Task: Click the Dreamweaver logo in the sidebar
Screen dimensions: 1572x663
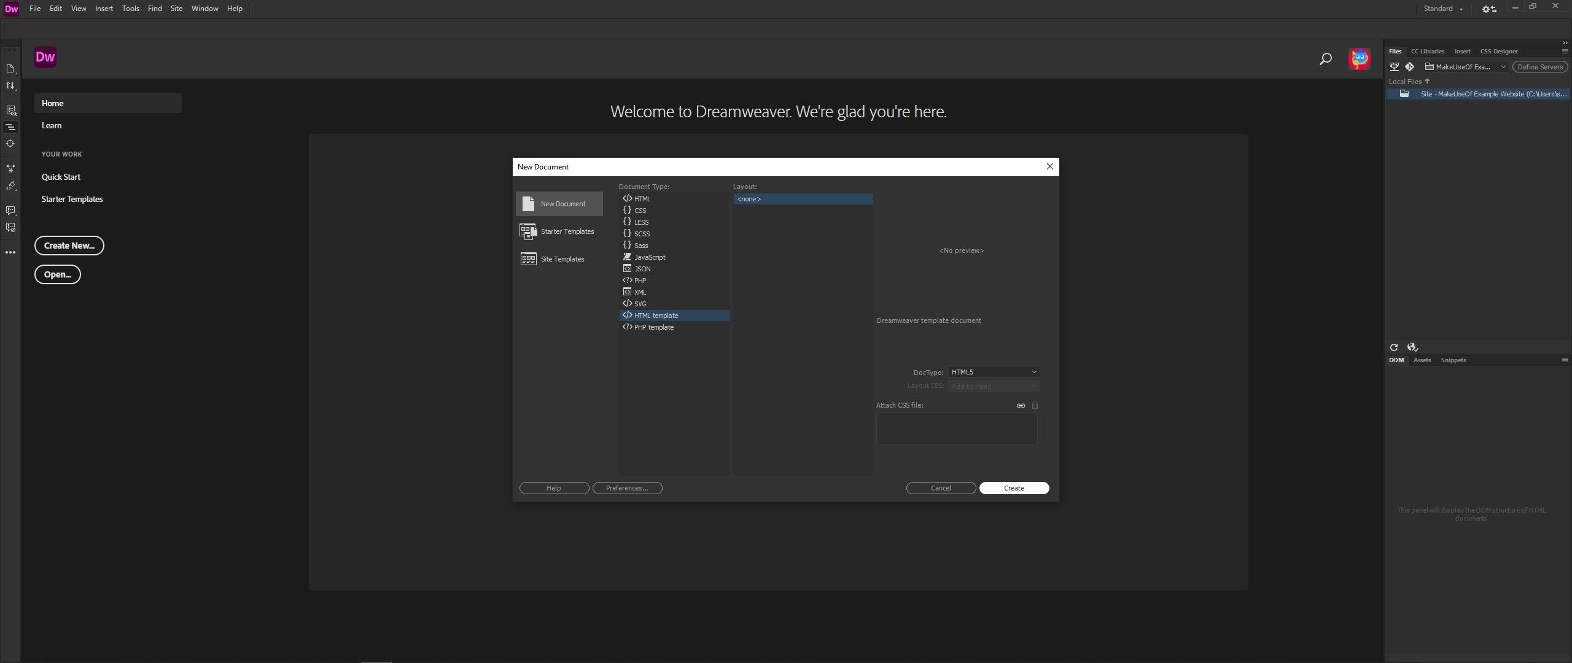Action: pos(45,56)
